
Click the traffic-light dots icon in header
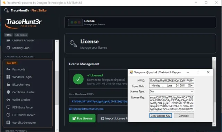click(75, 22)
